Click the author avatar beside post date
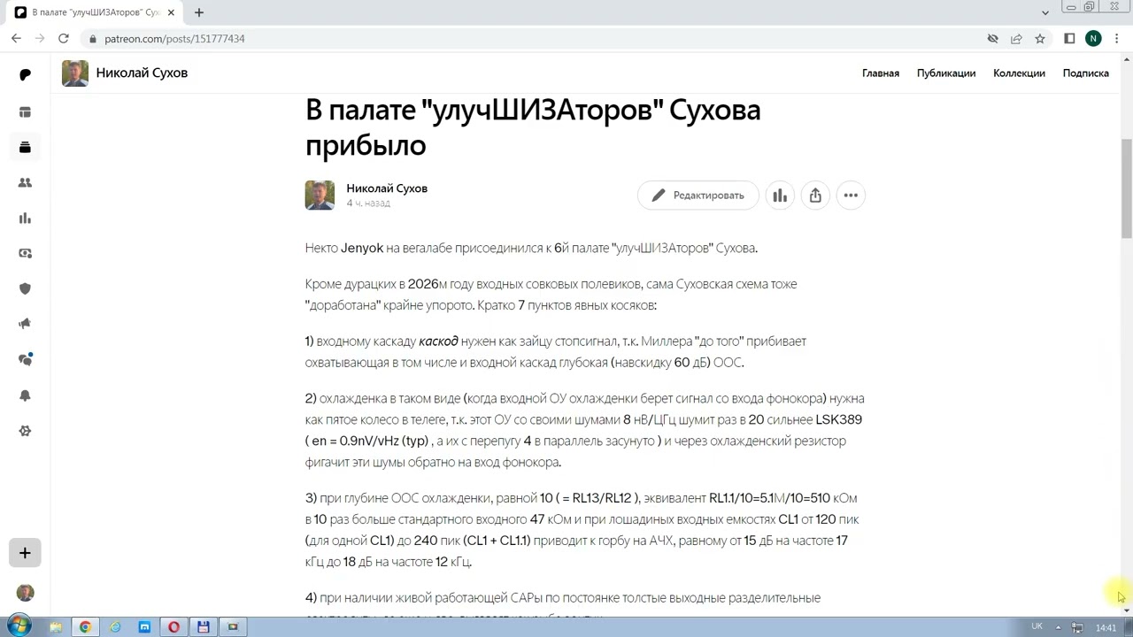 point(320,196)
